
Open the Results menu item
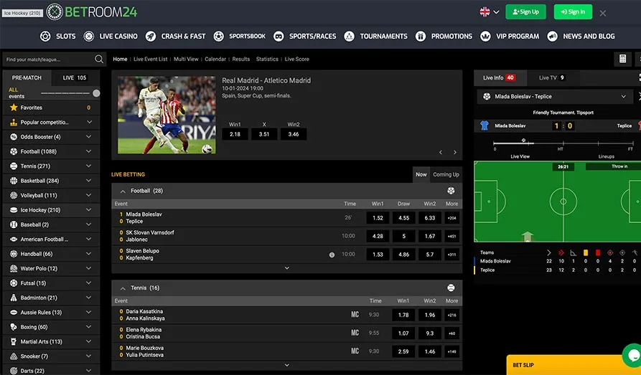240,60
